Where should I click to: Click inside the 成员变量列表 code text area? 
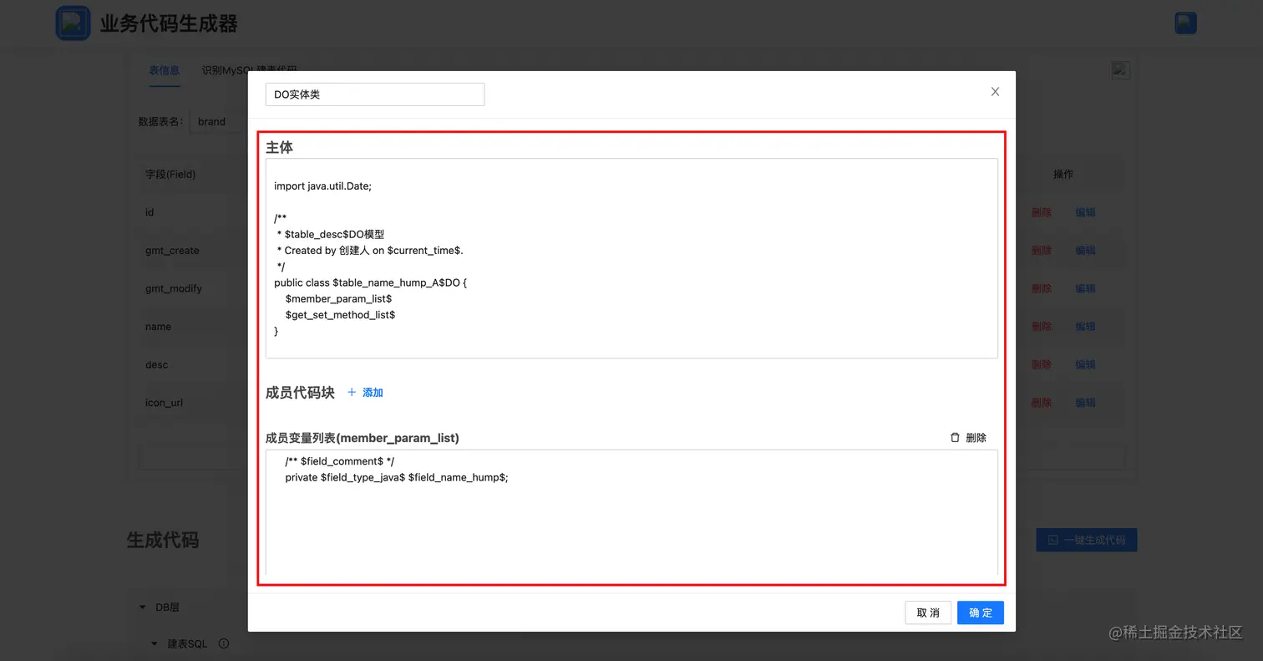[x=631, y=513]
